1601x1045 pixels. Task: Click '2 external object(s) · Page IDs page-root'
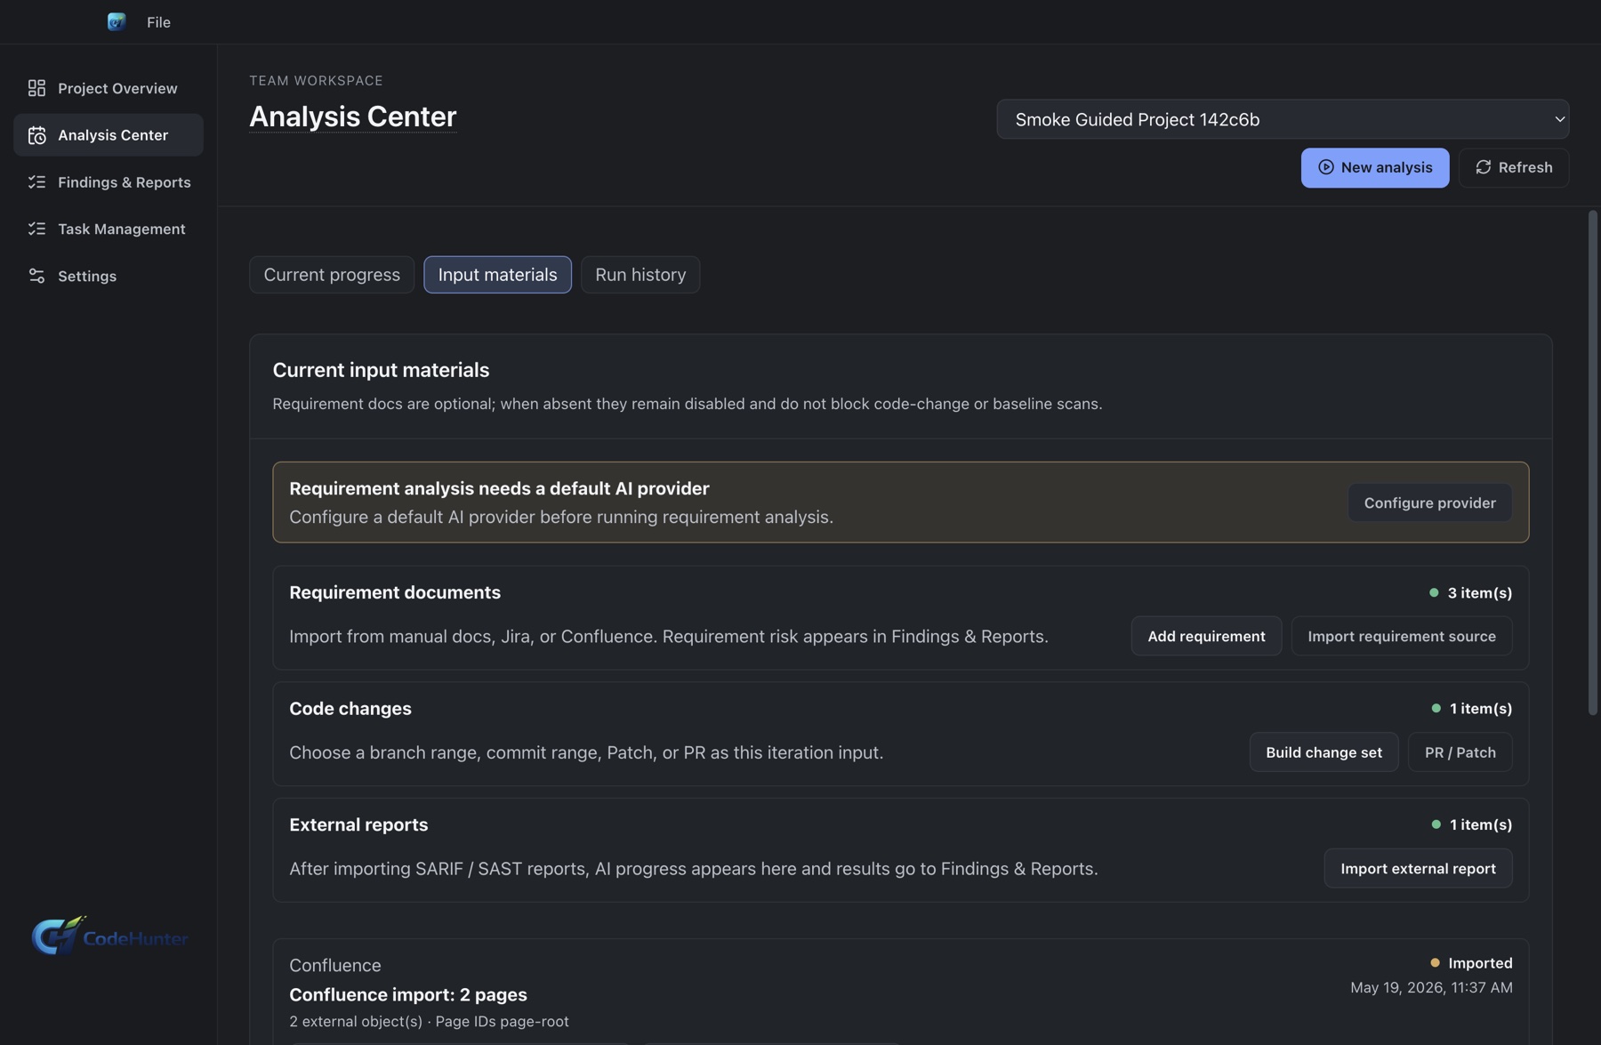tap(429, 1022)
